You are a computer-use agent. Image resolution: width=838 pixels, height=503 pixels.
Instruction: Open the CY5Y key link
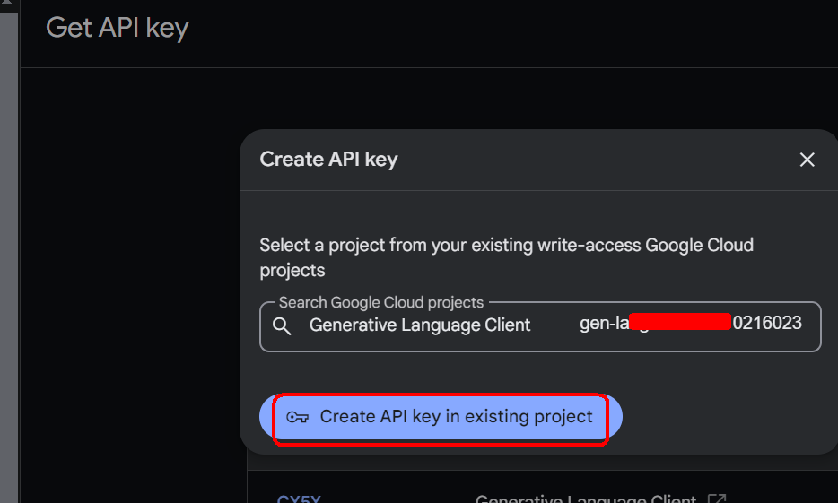click(299, 499)
